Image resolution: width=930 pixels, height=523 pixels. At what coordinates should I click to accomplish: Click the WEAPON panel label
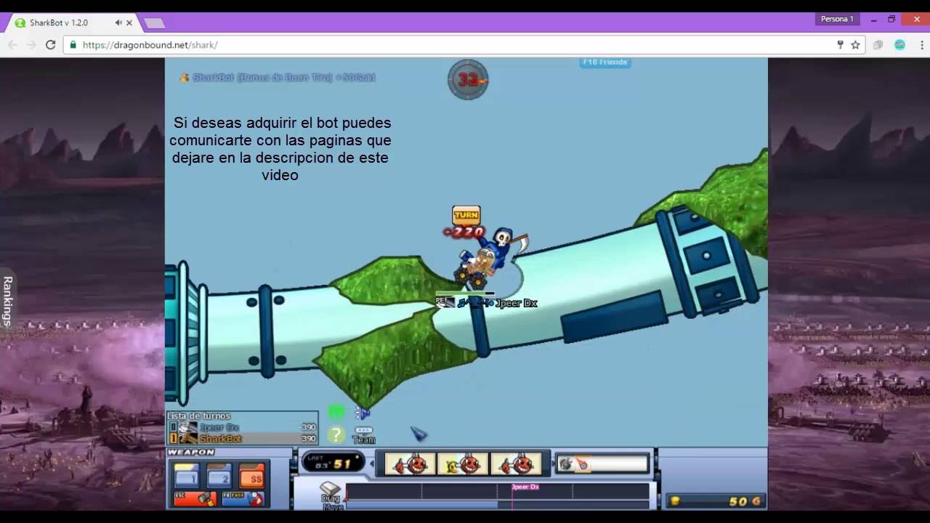pyautogui.click(x=192, y=453)
